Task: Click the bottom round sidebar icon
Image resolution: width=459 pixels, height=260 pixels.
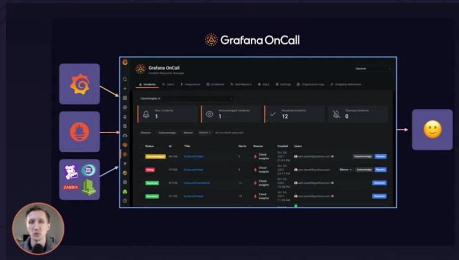Action: pos(125,201)
